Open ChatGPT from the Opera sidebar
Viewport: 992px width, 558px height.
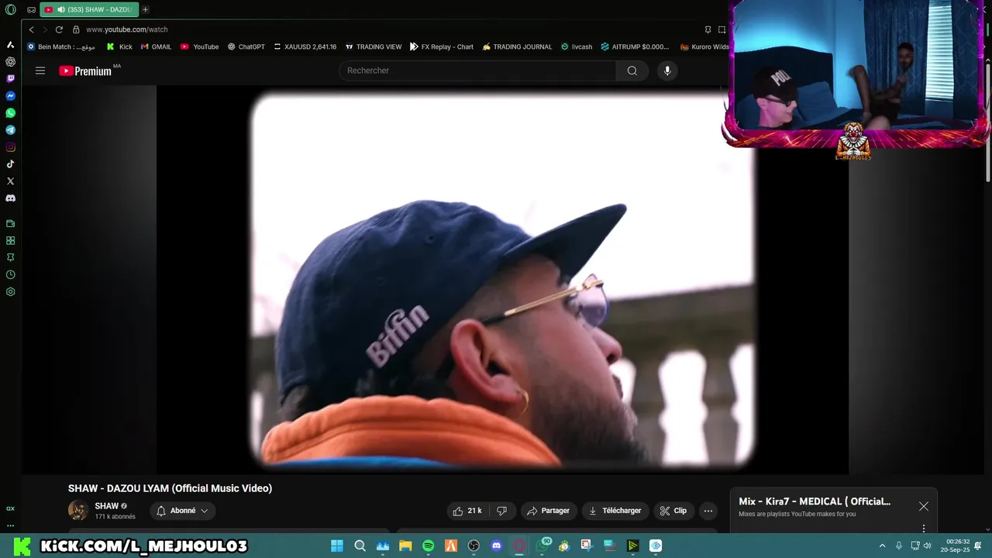[10, 61]
